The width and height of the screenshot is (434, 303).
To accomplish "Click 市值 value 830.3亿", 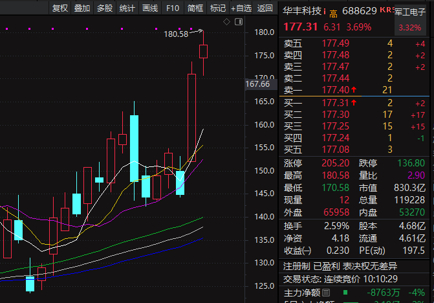I will tap(409, 188).
